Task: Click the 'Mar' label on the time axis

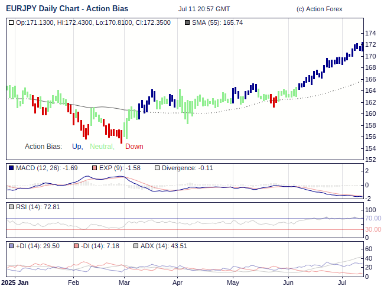Action: pos(124,283)
